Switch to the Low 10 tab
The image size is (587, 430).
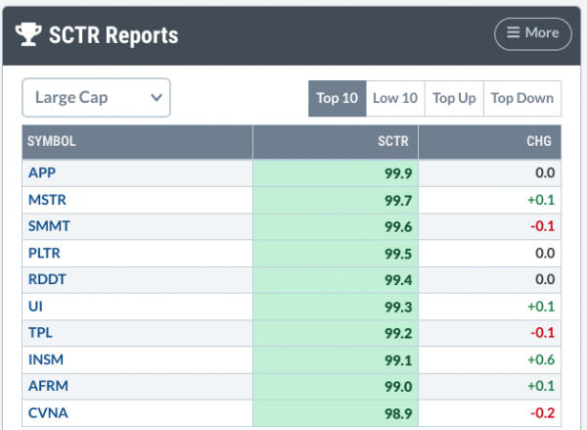tap(395, 98)
